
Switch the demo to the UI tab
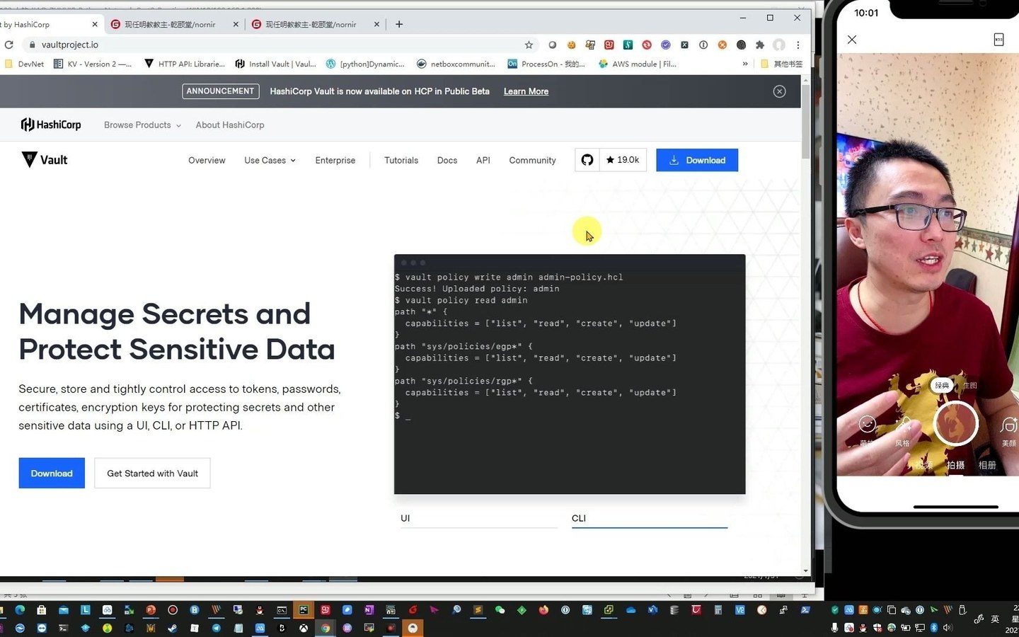click(x=479, y=518)
